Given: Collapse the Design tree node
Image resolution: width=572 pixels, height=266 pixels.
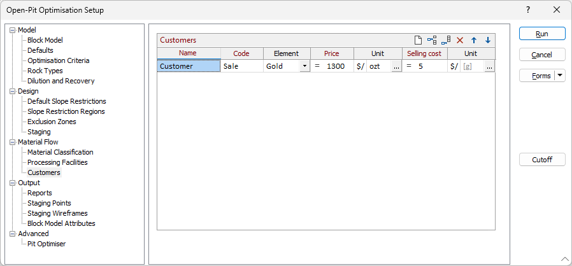Looking at the screenshot, I should pyautogui.click(x=13, y=91).
